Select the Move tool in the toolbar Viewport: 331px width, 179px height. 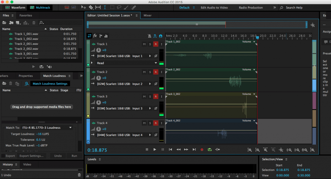(83, 7)
